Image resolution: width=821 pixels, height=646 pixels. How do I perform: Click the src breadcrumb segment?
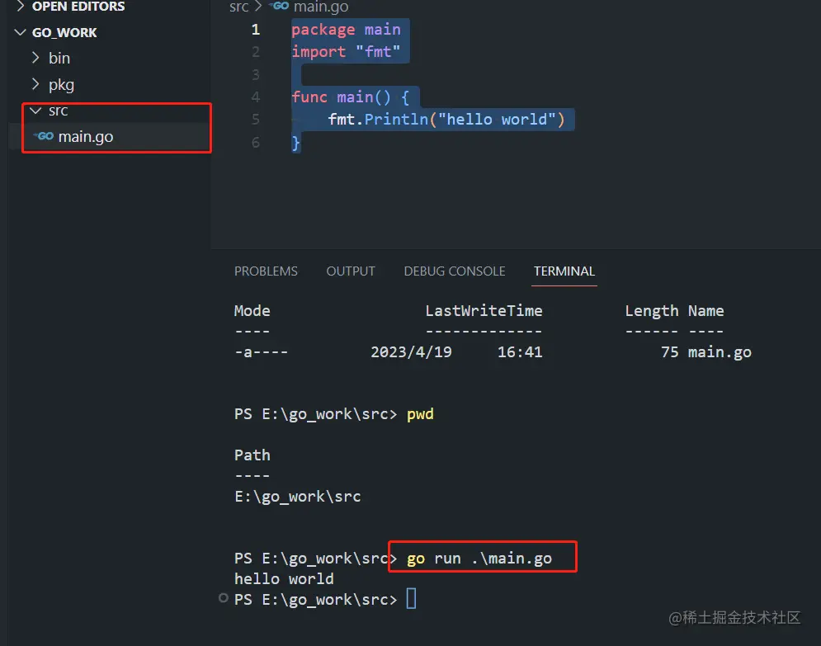(x=238, y=7)
